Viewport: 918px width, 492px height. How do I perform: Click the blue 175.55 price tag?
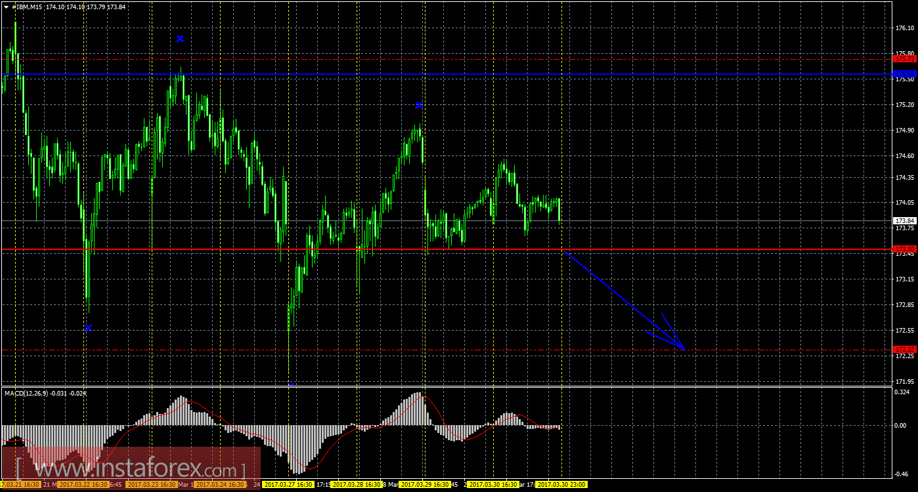pos(905,74)
